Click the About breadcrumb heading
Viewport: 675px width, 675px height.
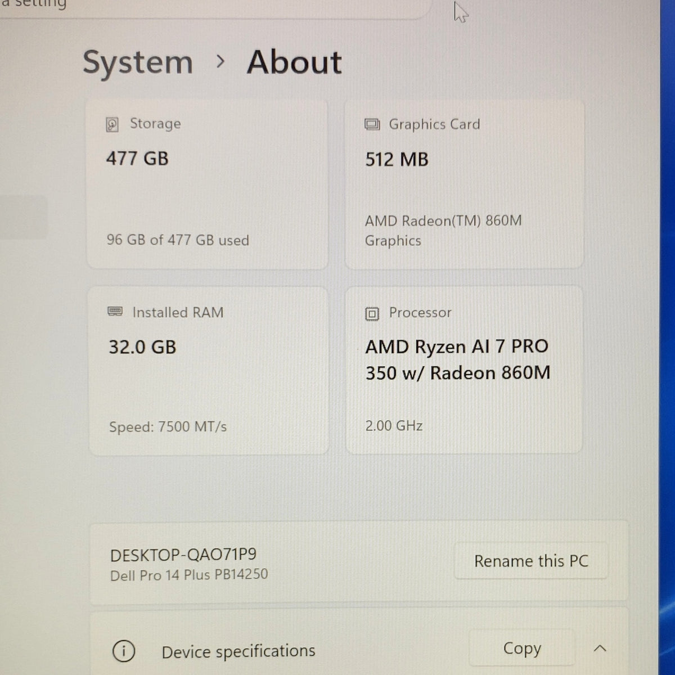(294, 62)
